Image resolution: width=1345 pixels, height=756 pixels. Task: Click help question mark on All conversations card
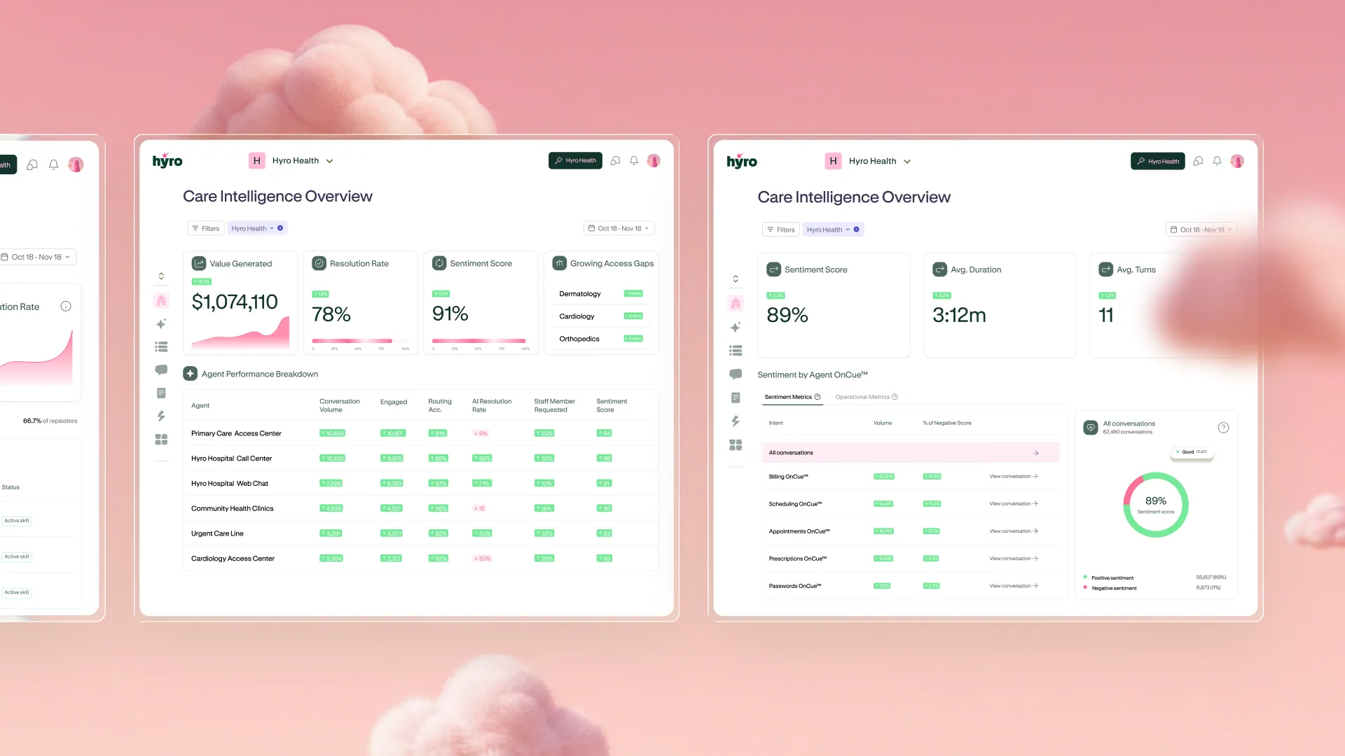click(x=1223, y=428)
